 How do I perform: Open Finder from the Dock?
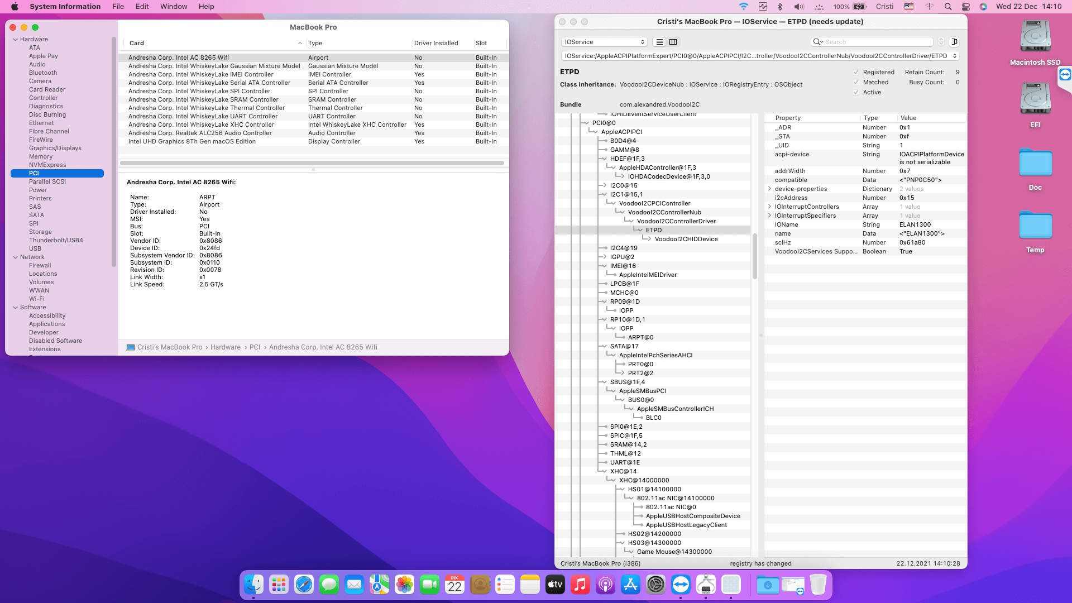pyautogui.click(x=254, y=585)
